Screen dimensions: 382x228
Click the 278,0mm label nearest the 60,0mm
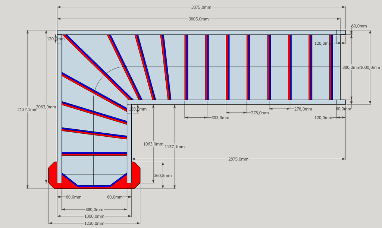303,109
